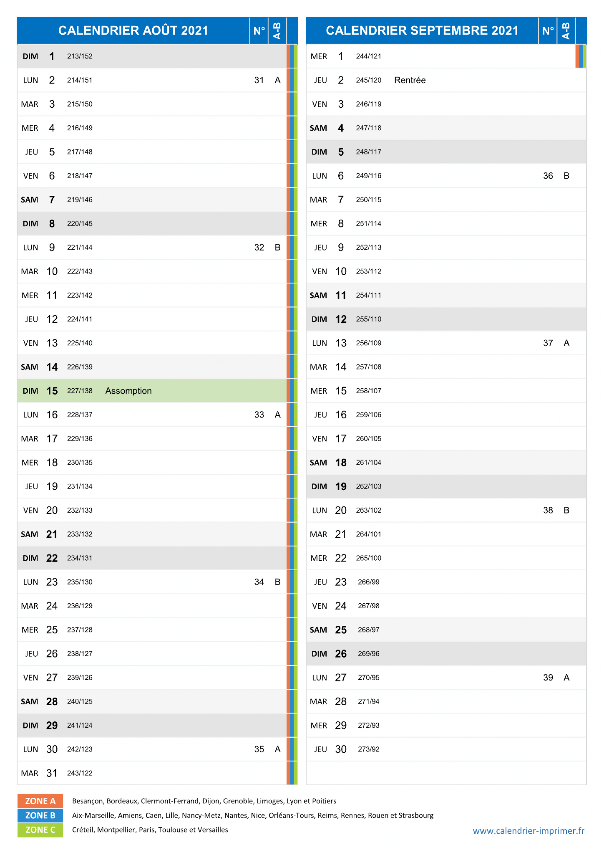Click the Zone A academies list text
Screen dimensions: 604x855
204,801
